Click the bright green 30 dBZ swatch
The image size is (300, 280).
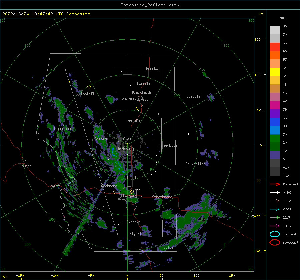point(275,139)
